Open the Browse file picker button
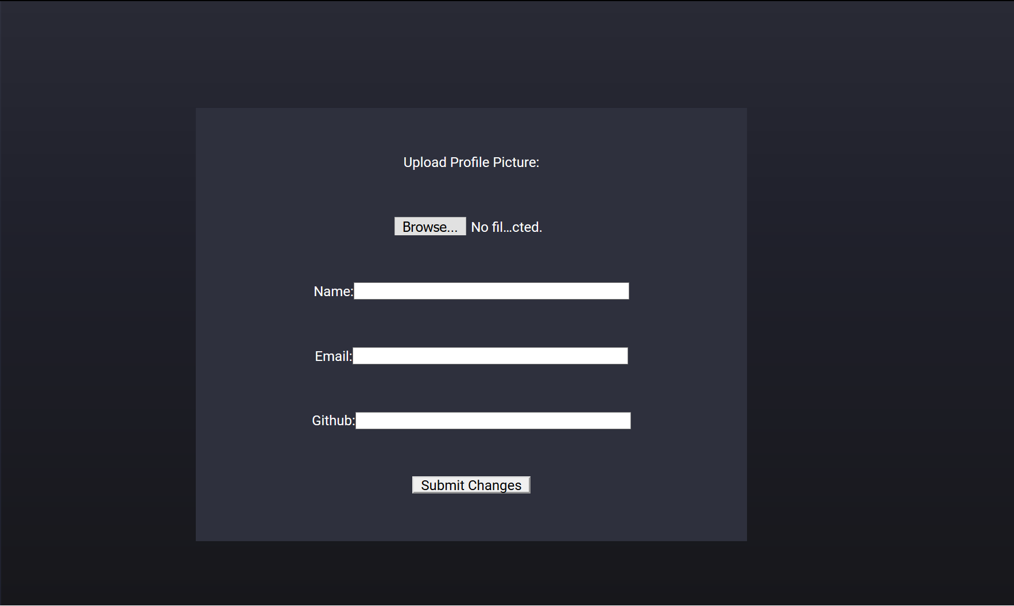1014x606 pixels. pyautogui.click(x=430, y=227)
